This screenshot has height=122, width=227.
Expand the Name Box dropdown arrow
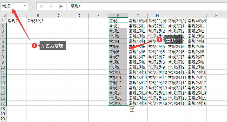25,6
